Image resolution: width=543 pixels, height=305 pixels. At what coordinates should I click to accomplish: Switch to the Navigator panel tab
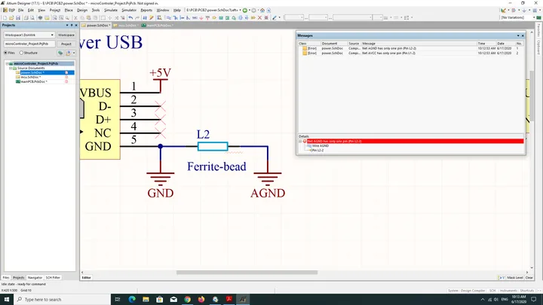(35, 277)
